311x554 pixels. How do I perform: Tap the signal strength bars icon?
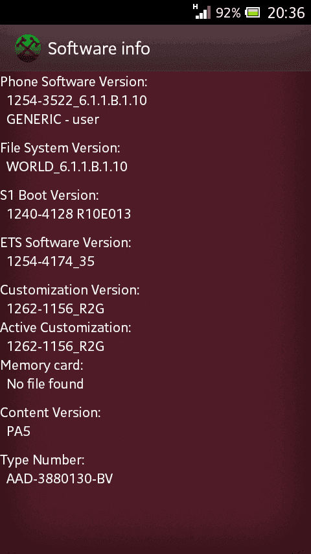pos(203,13)
